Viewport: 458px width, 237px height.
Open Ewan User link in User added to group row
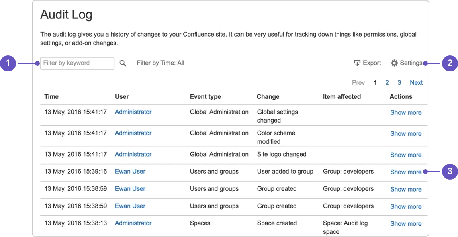(130, 172)
